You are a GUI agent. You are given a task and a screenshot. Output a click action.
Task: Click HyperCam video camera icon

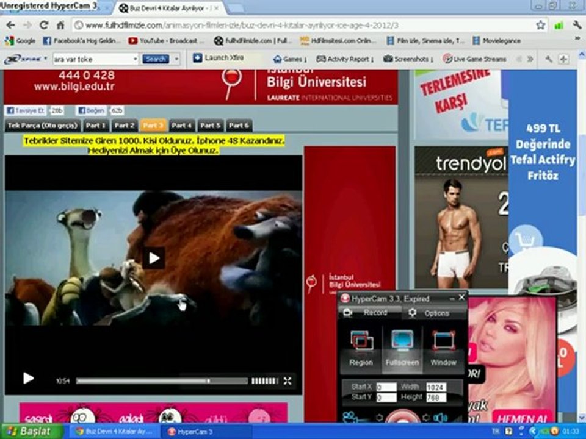coord(350,417)
